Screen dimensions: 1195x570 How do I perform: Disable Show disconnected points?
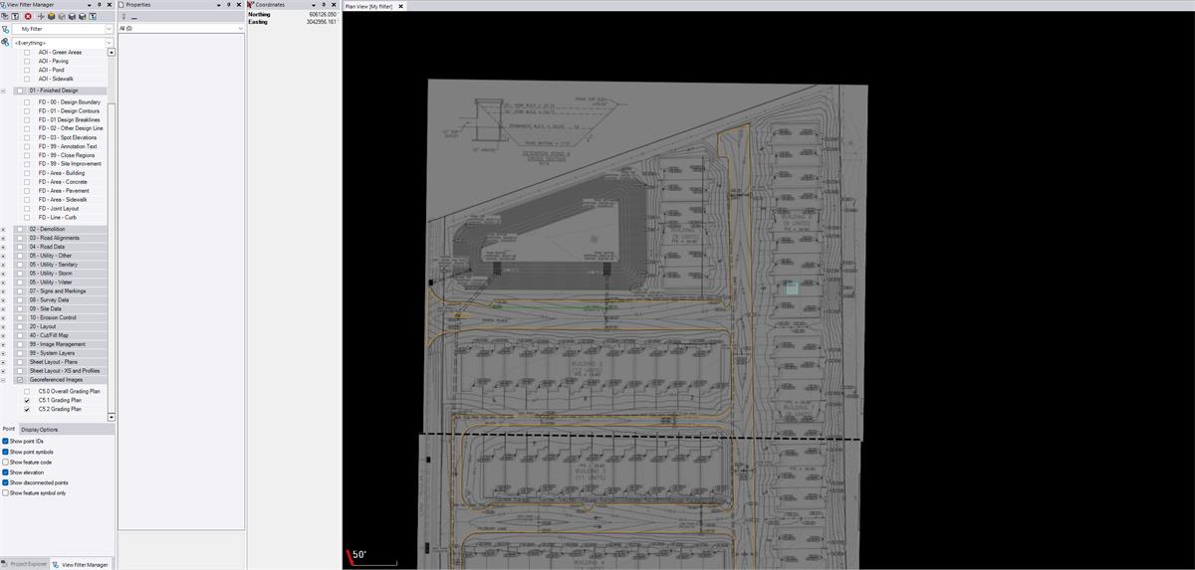coord(5,482)
